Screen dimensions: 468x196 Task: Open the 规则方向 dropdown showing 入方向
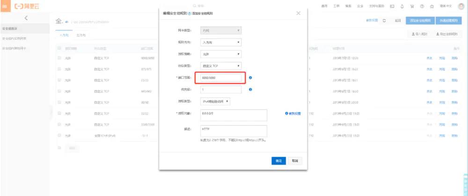221,42
